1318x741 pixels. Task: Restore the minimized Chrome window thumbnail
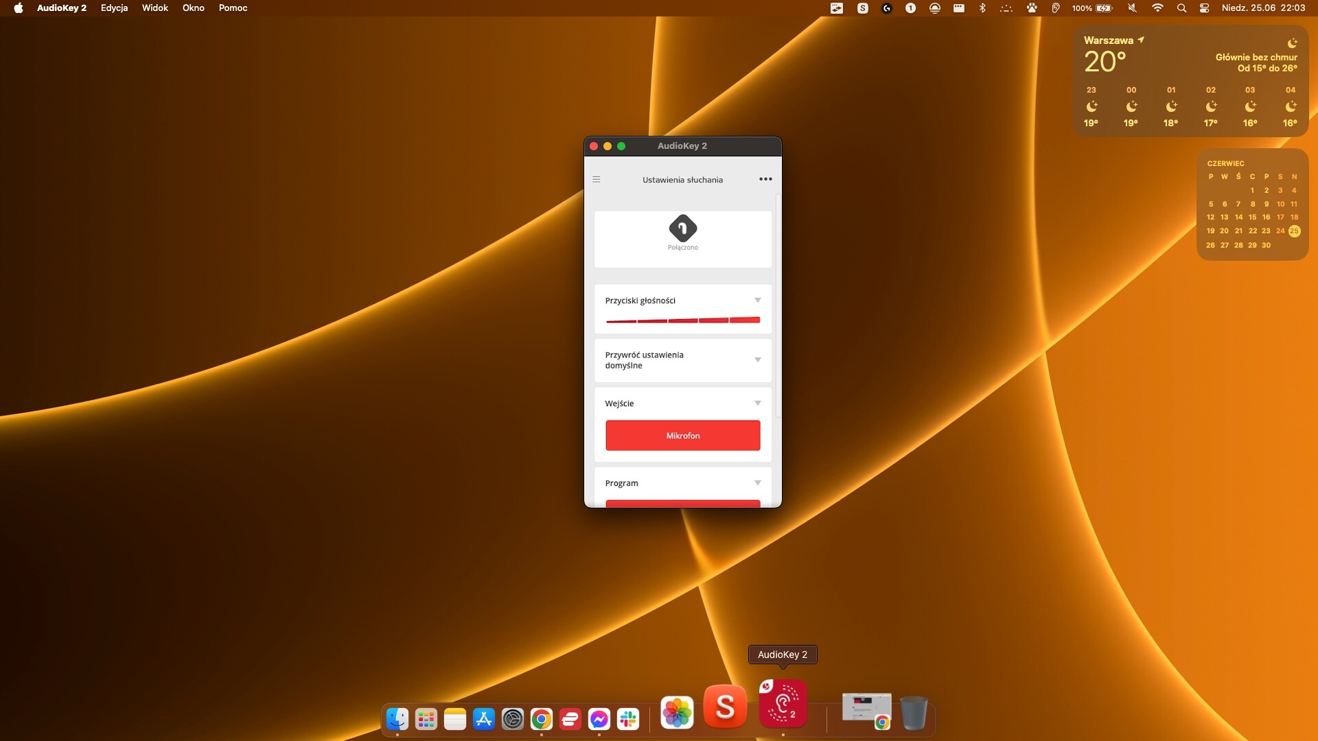866,709
